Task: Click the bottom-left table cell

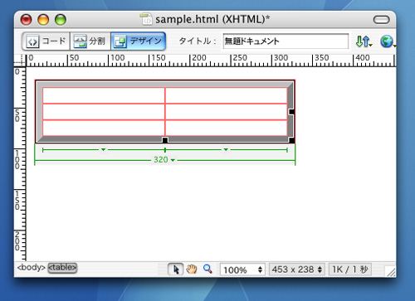Action: [104, 128]
